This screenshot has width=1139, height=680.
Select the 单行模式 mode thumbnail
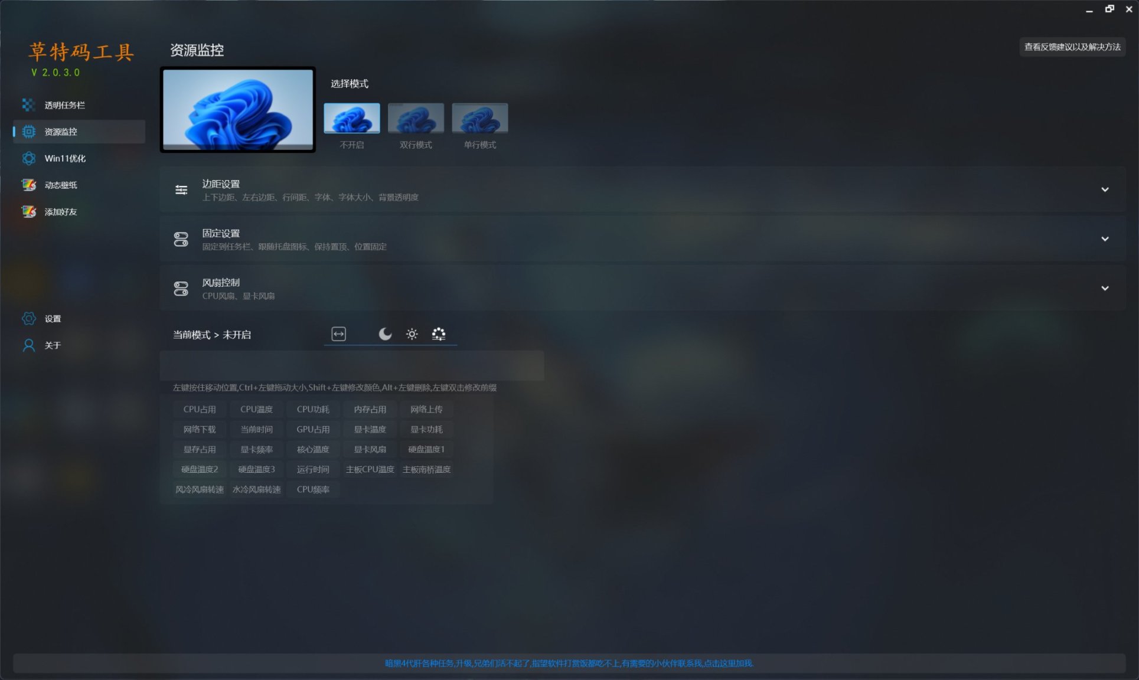point(479,118)
